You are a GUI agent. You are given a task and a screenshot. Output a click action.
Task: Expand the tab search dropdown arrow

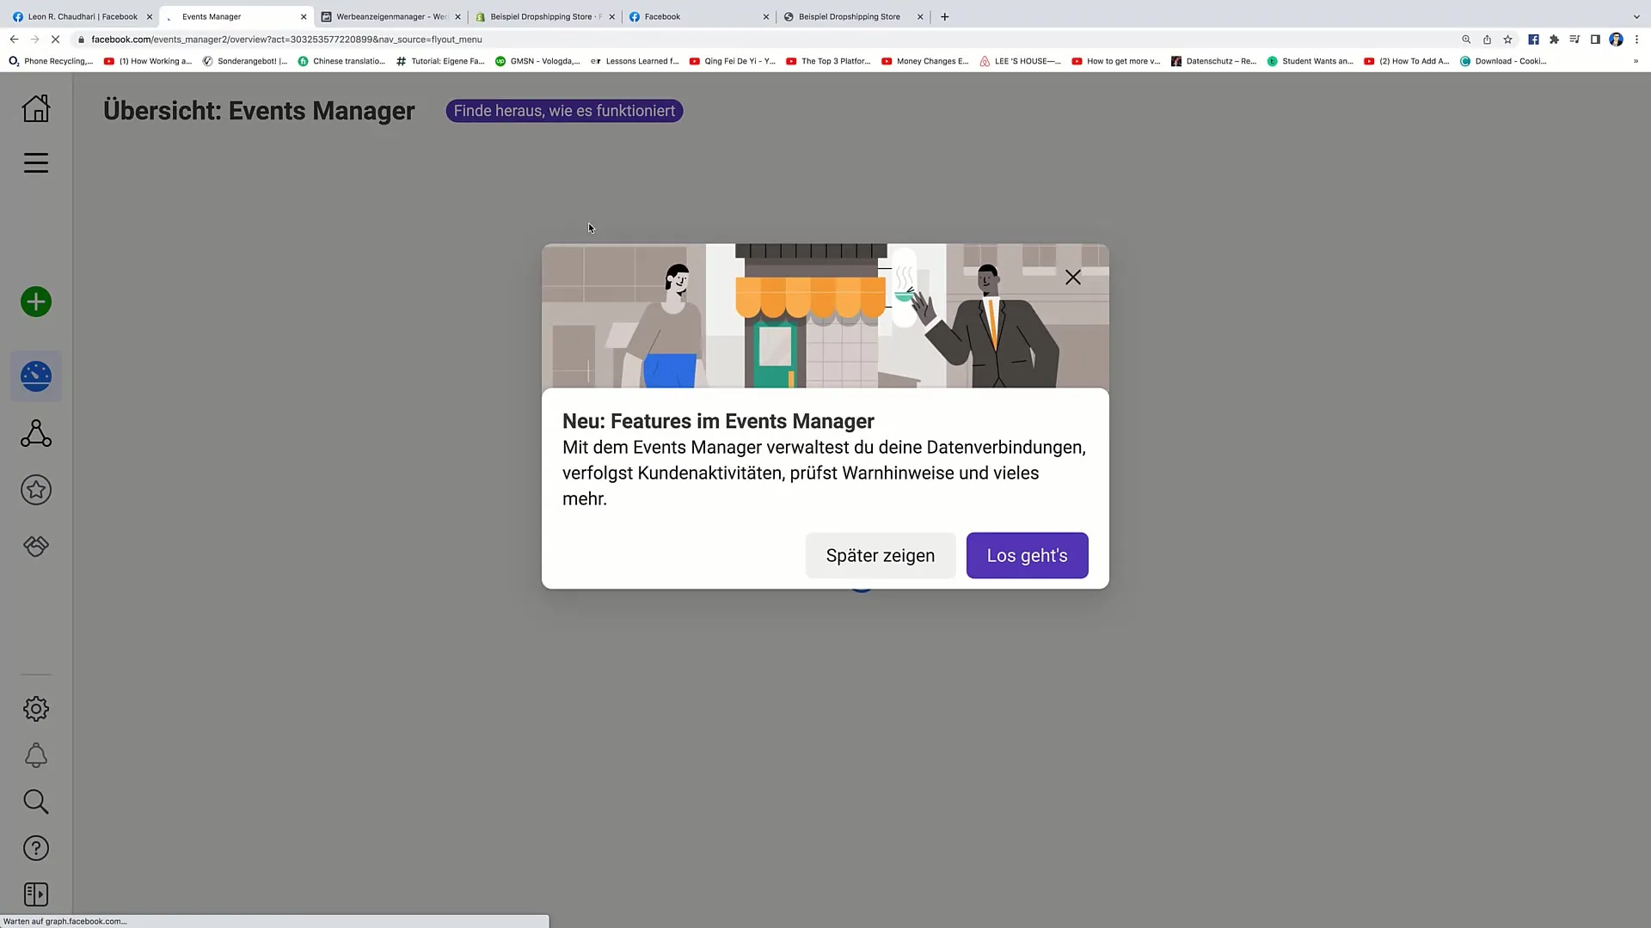point(1636,16)
